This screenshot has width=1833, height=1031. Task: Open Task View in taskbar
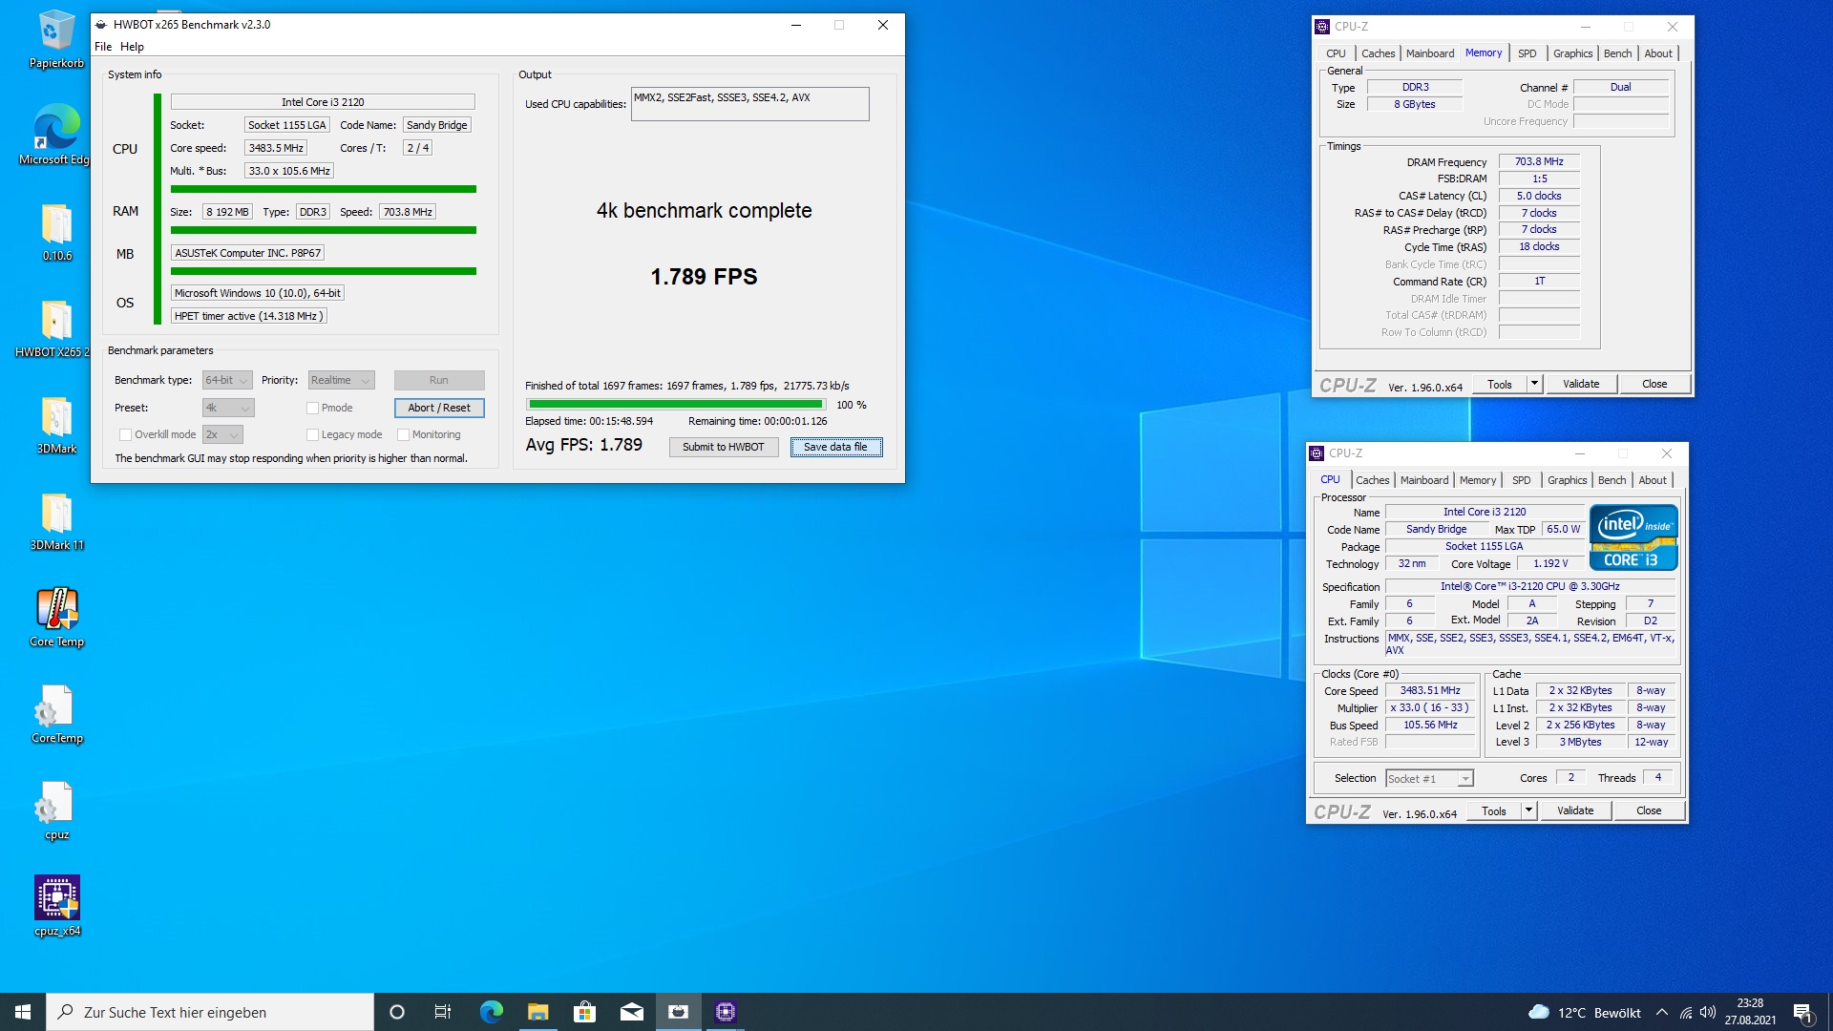pos(443,1012)
